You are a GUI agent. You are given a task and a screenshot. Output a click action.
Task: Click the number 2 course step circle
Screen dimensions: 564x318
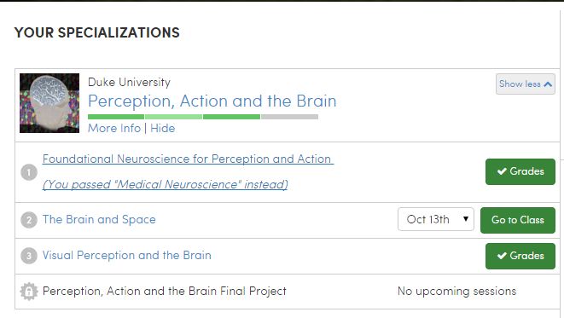tap(29, 220)
